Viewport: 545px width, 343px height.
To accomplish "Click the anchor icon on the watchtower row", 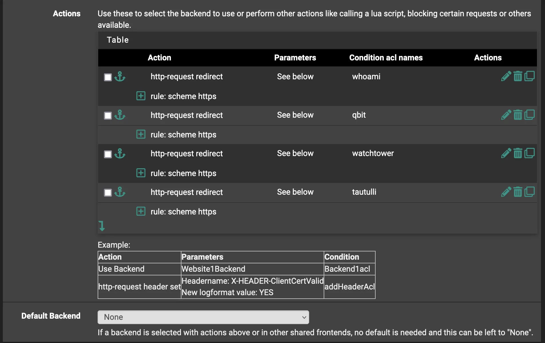I will coord(120,154).
